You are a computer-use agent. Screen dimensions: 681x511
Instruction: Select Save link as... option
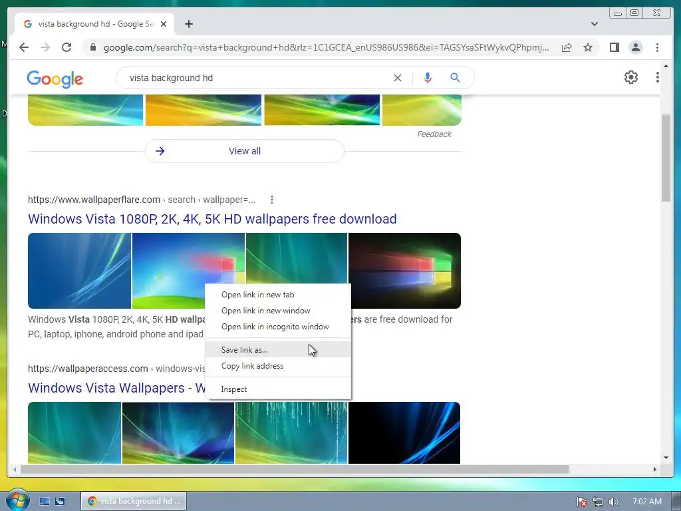[x=278, y=350]
